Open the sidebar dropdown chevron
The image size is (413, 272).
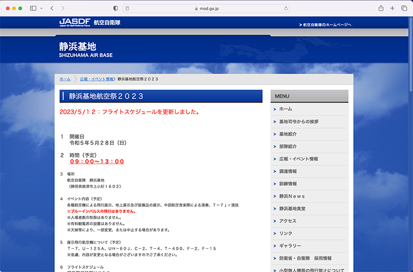pyautogui.click(x=41, y=8)
